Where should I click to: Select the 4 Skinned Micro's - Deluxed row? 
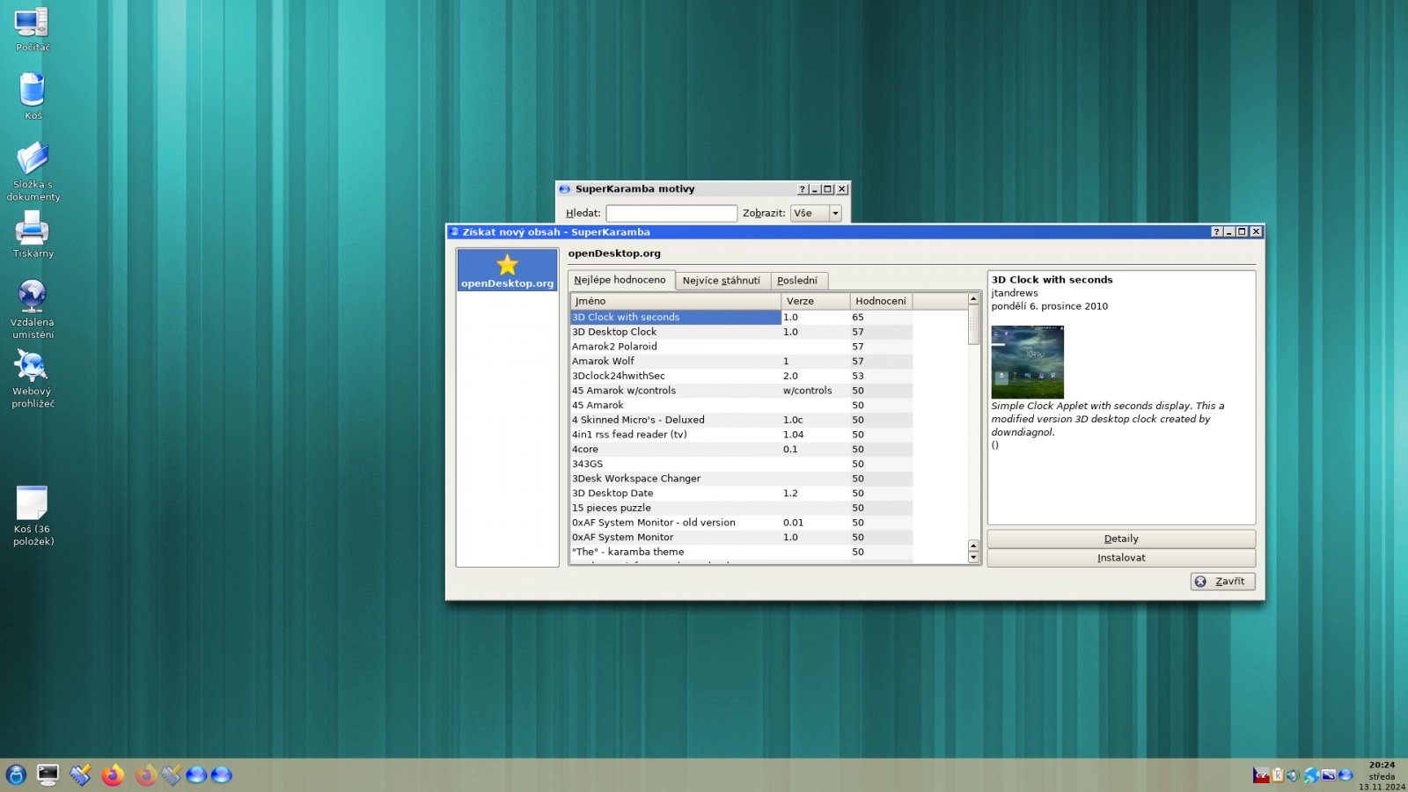tap(741, 420)
